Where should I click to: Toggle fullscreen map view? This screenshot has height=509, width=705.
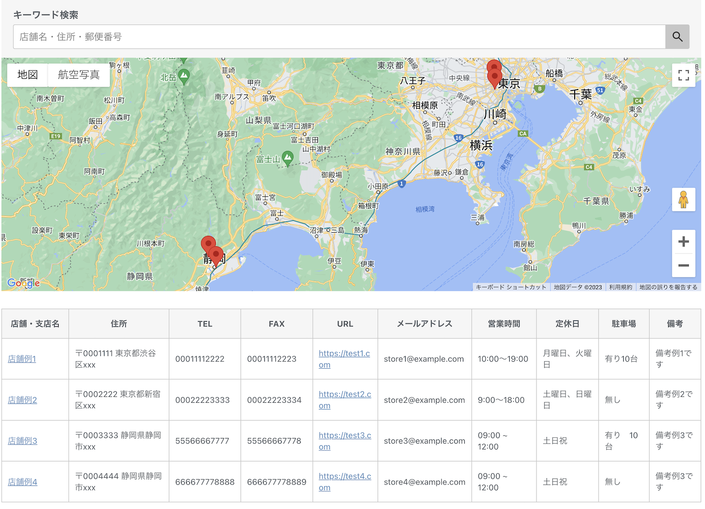(x=683, y=75)
